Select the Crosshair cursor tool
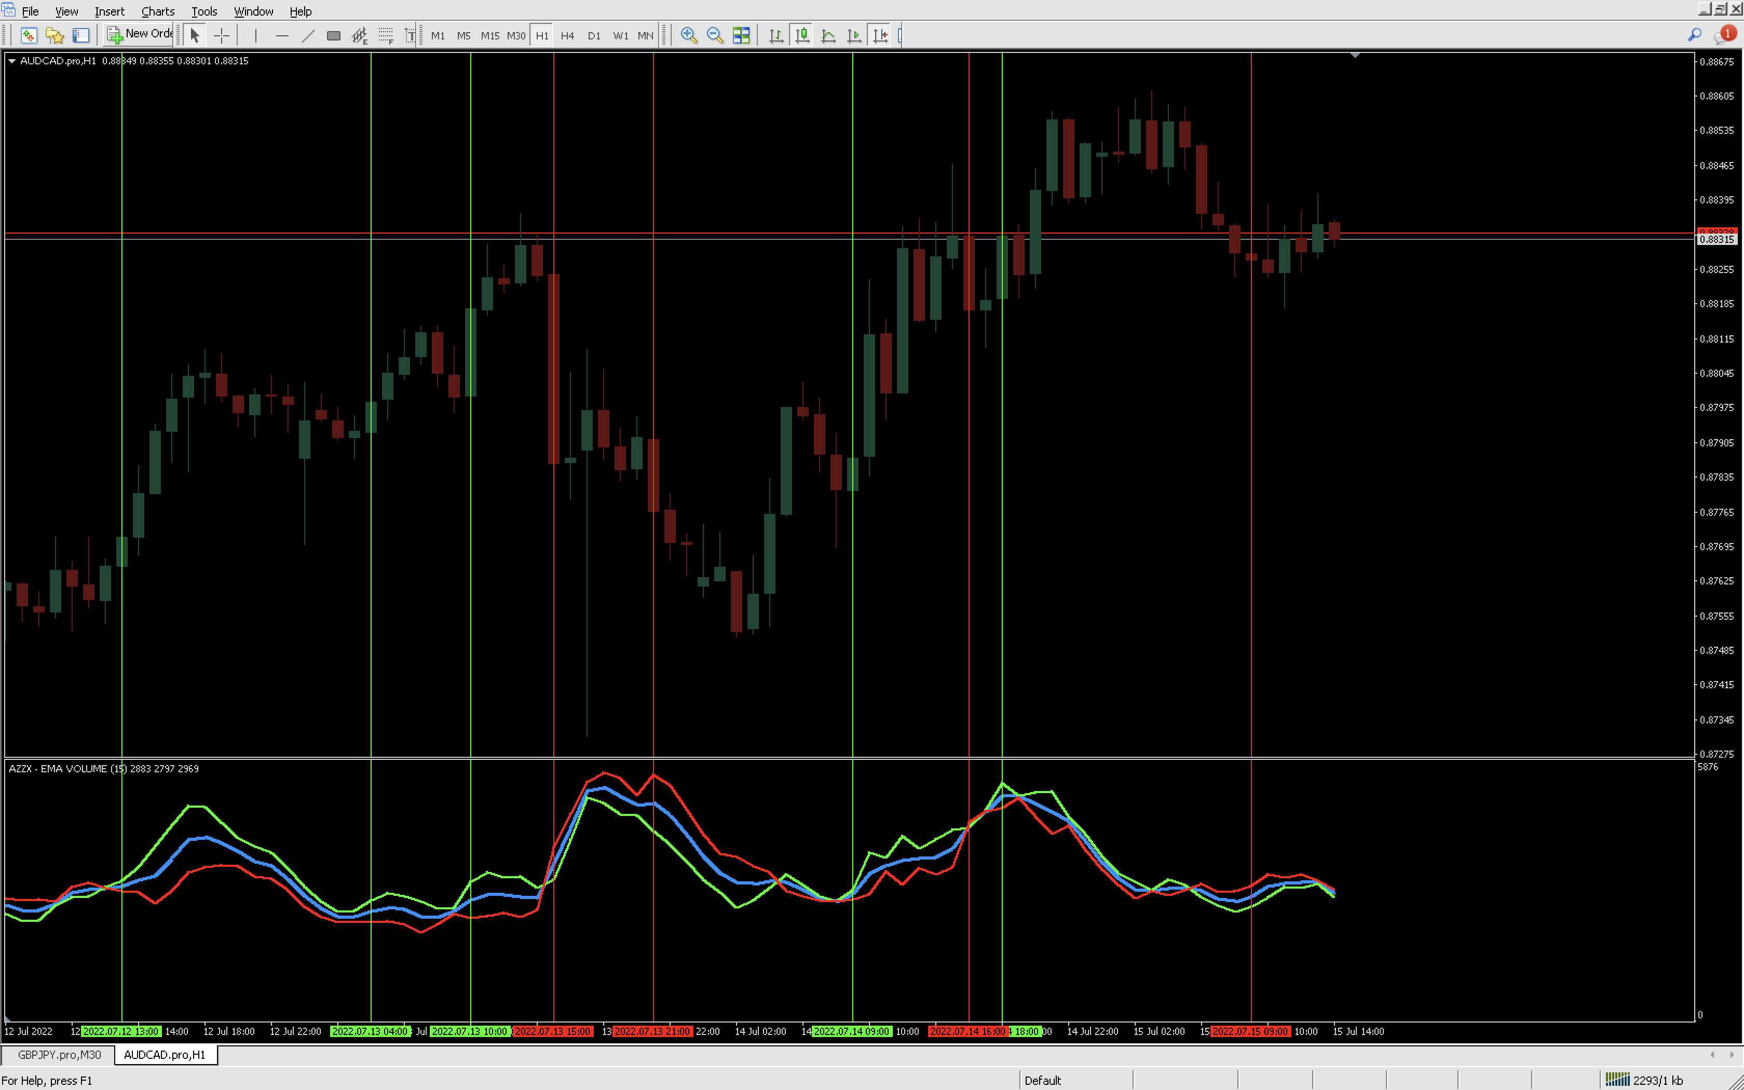This screenshot has width=1744, height=1090. (x=221, y=35)
